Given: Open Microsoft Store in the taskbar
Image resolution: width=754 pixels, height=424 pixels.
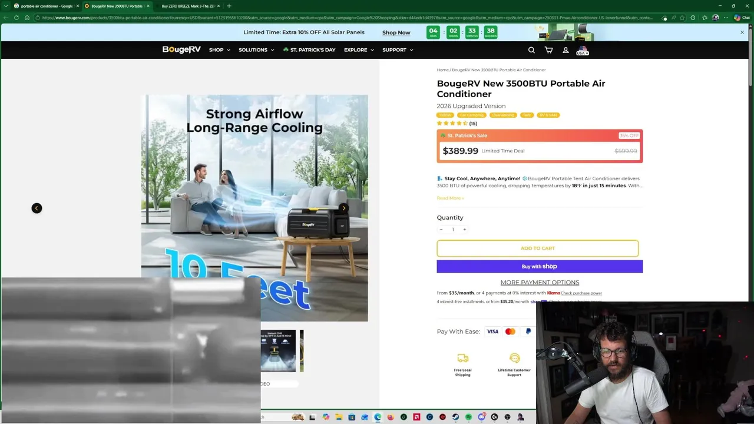Looking at the screenshot, I should tap(352, 417).
